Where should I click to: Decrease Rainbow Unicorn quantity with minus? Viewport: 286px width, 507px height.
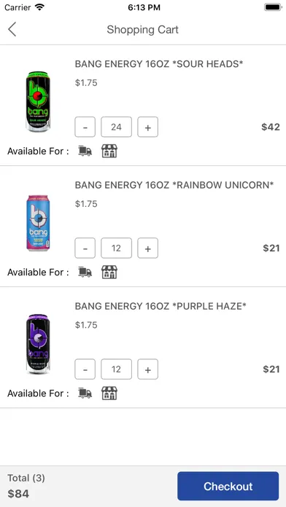point(85,248)
